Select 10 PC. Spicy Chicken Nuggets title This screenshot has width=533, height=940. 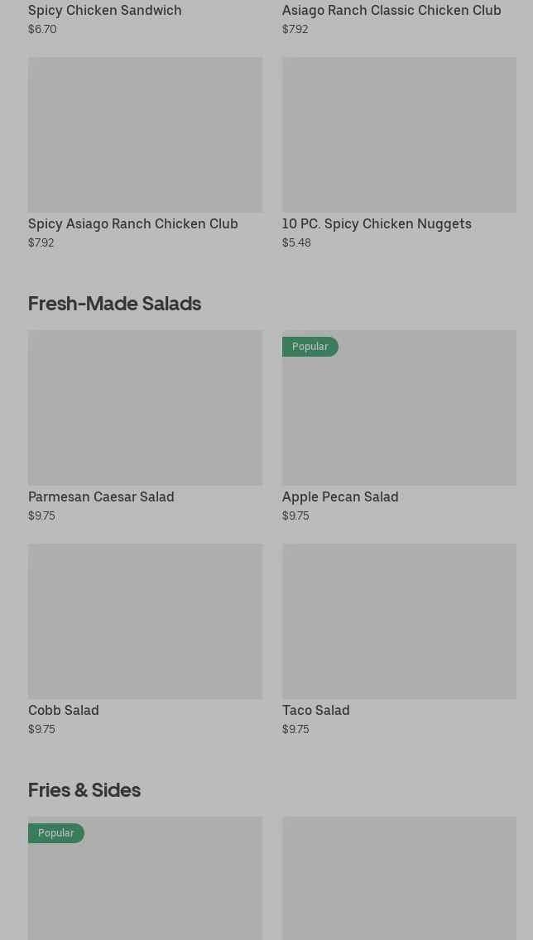(377, 223)
